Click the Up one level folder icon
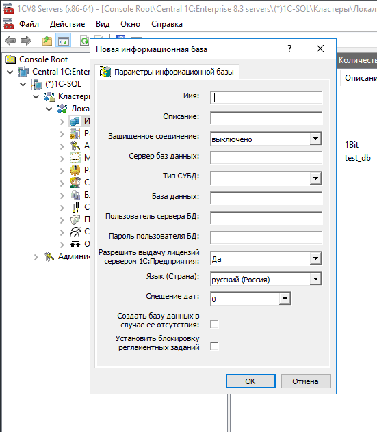377x432 pixels. pos(47,41)
